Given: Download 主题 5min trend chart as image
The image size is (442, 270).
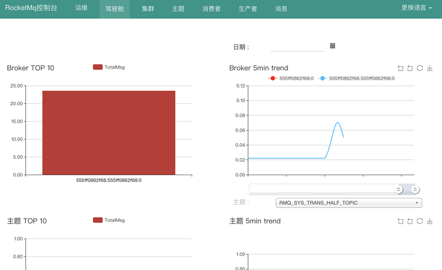Looking at the screenshot, I should pos(429,221).
